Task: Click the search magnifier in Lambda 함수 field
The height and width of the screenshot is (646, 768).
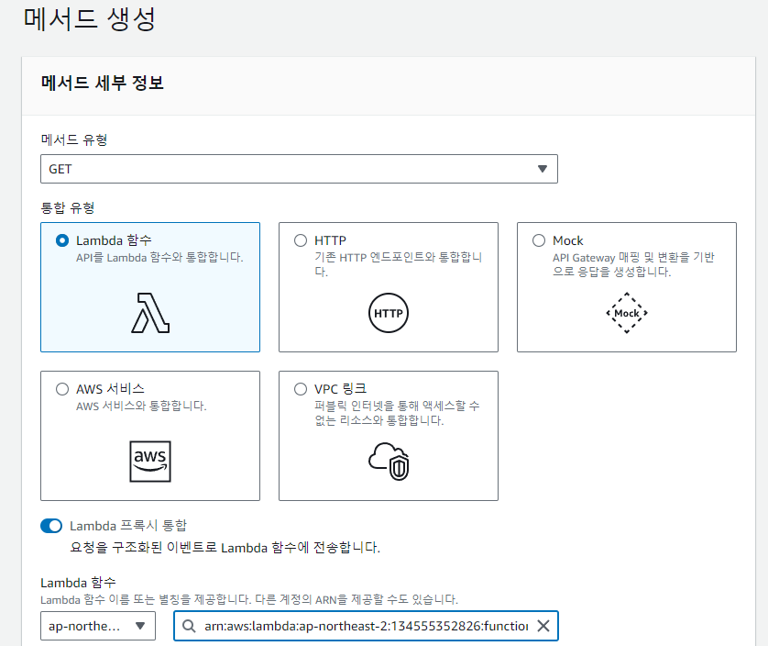Action: [187, 625]
